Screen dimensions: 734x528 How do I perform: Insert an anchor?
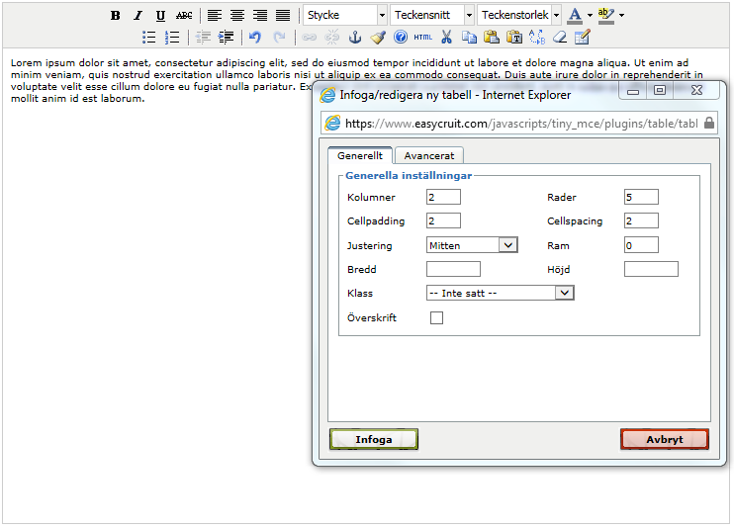(355, 37)
